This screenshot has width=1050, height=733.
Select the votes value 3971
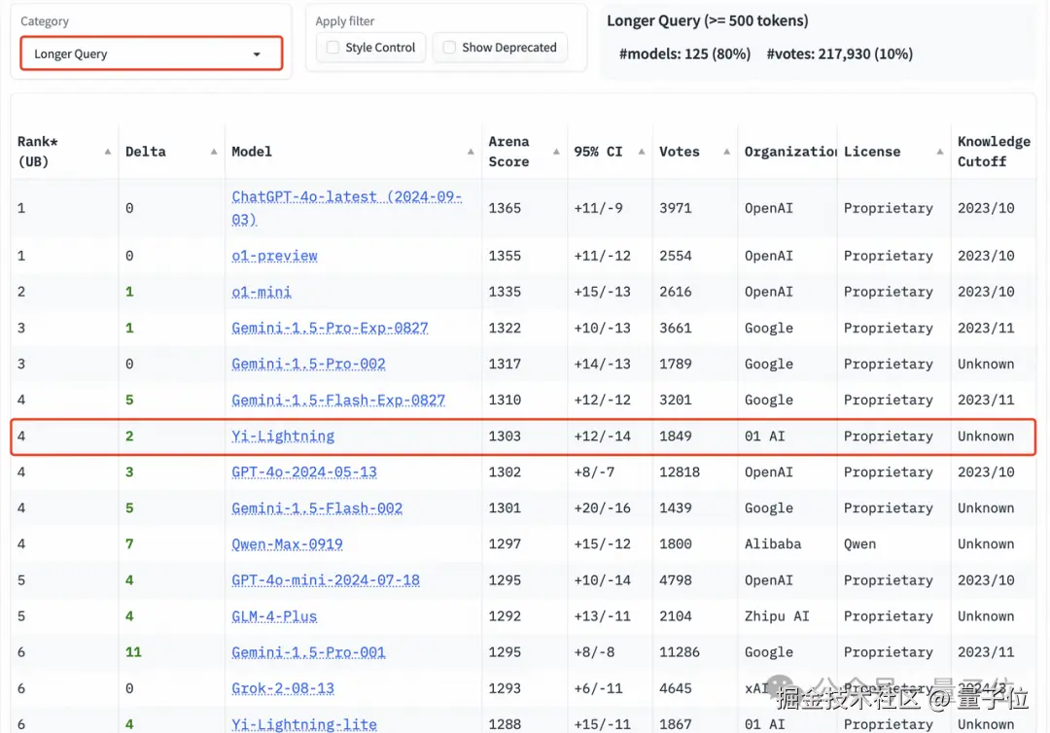tap(675, 208)
